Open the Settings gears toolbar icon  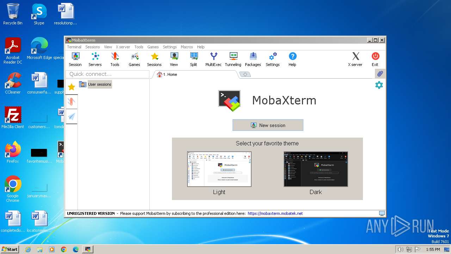pos(273,59)
